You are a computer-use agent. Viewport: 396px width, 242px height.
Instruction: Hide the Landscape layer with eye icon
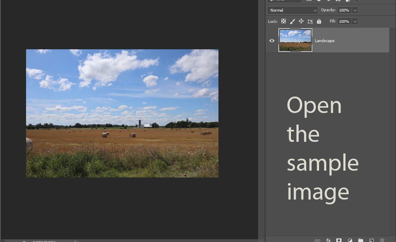pos(272,40)
